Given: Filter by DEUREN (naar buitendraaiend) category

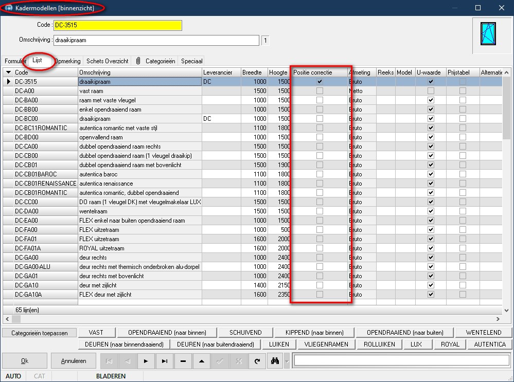Looking at the screenshot, I should 216,344.
